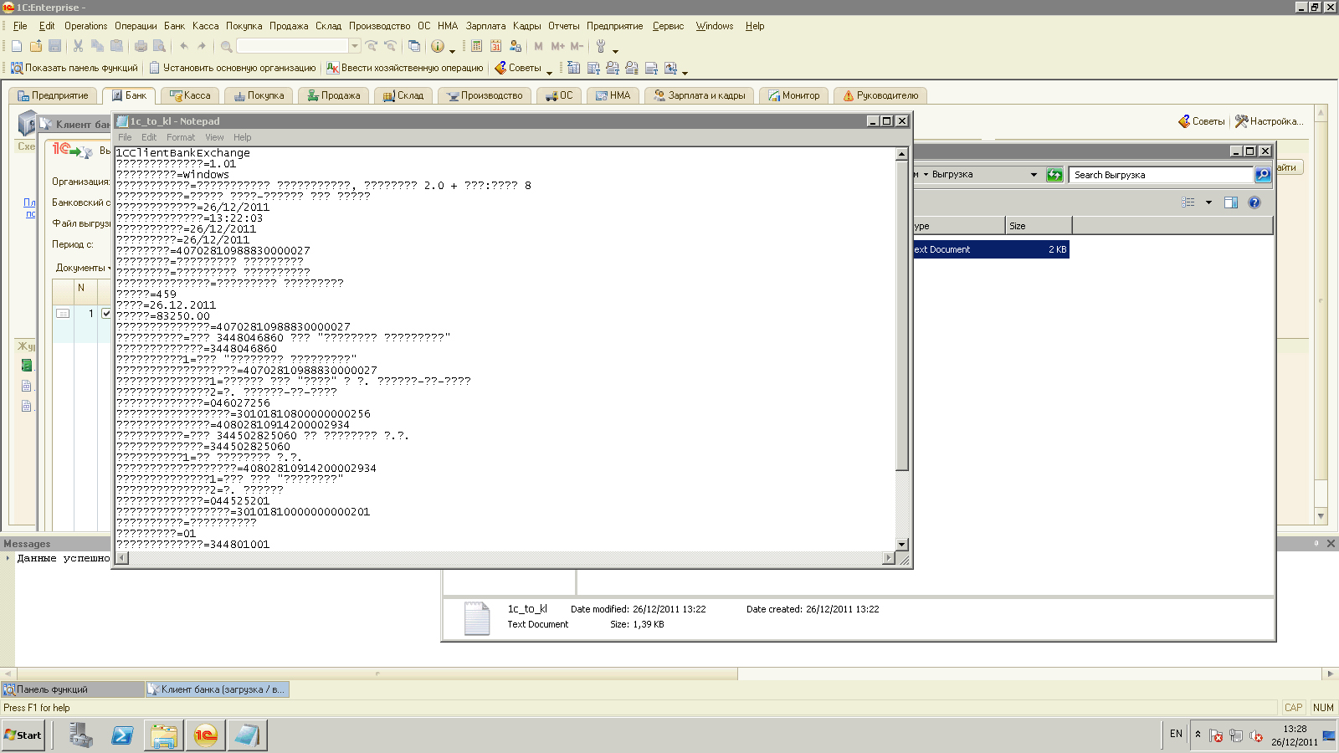Click Ввести хозяйственную операцию button
1339x753 pixels.
pyautogui.click(x=405, y=68)
